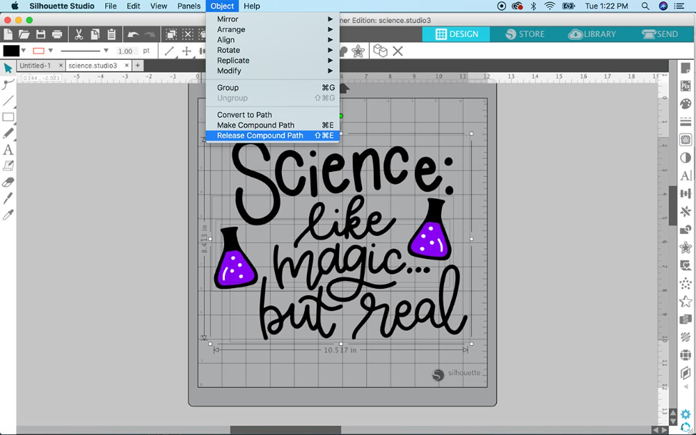The height and width of the screenshot is (435, 696).
Task: Open the LIBRARY tab
Action: coord(592,34)
